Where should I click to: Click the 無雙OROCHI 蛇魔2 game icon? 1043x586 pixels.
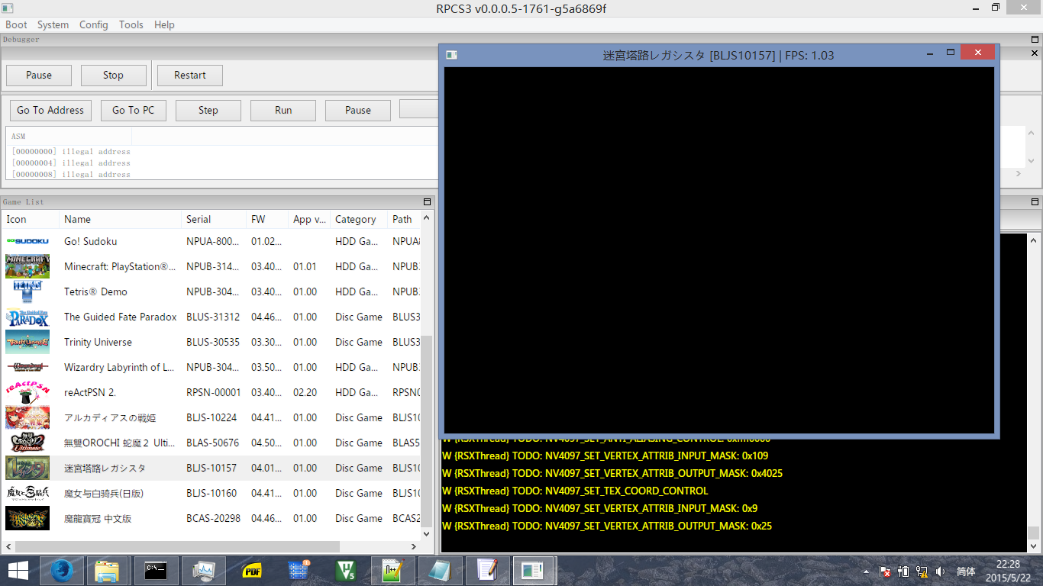pyautogui.click(x=27, y=443)
